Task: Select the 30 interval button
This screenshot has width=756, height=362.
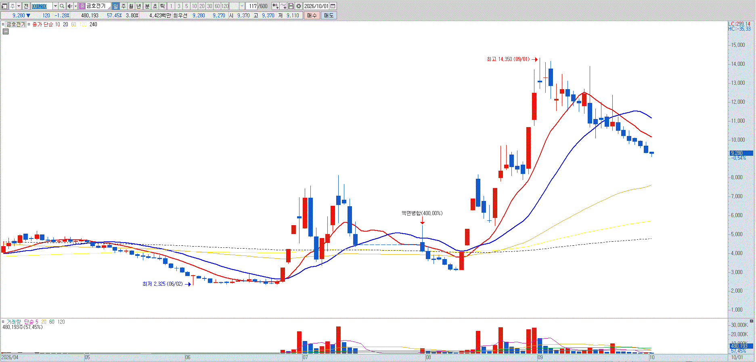Action: point(209,6)
